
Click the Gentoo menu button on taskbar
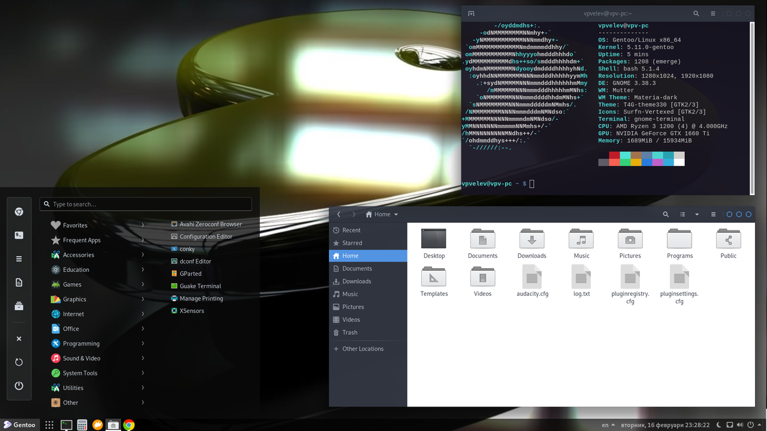(20, 425)
